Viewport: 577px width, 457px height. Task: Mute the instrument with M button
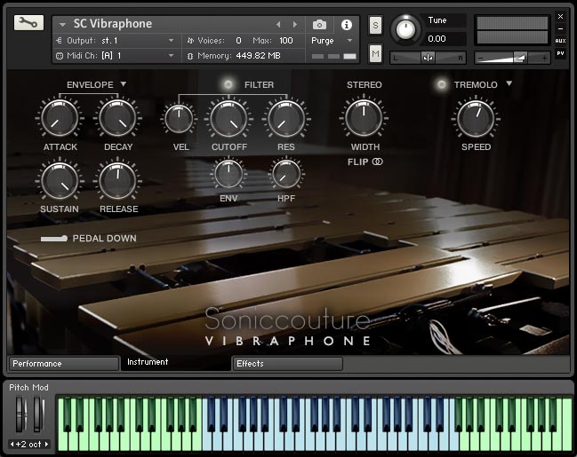(375, 54)
